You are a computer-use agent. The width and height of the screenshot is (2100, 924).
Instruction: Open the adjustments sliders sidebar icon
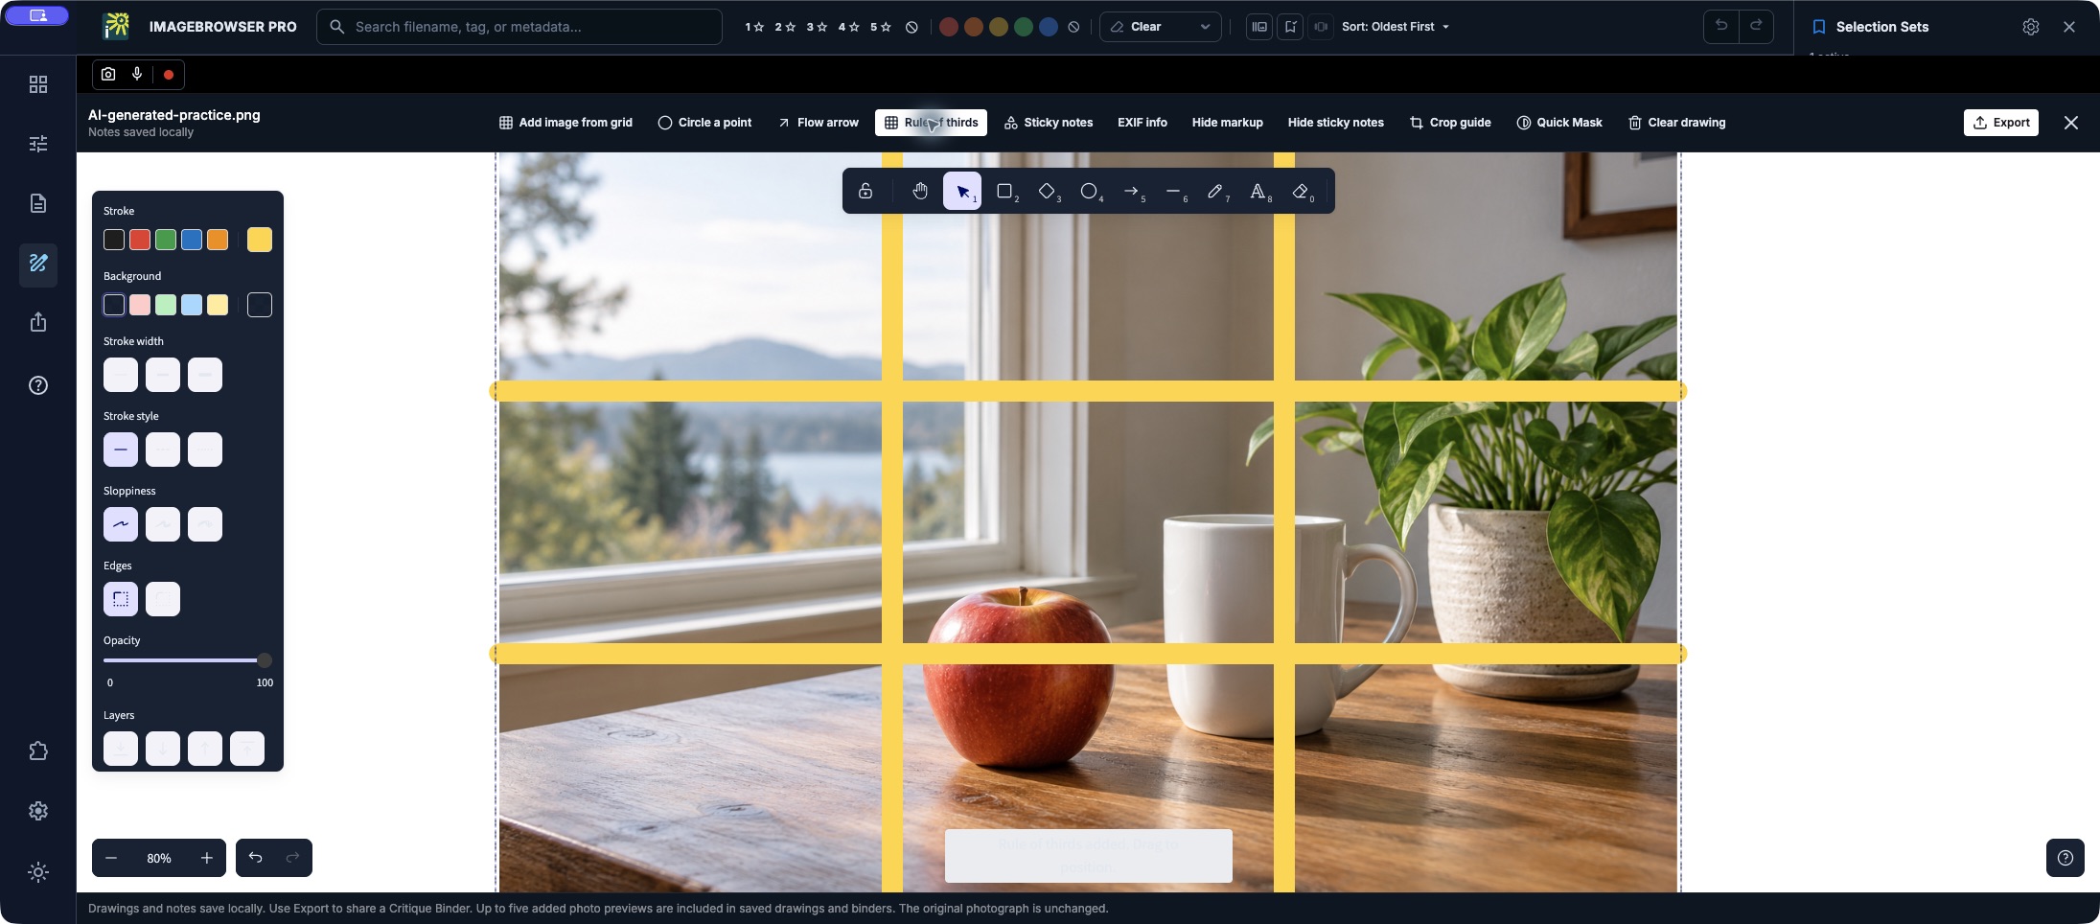pyautogui.click(x=38, y=144)
